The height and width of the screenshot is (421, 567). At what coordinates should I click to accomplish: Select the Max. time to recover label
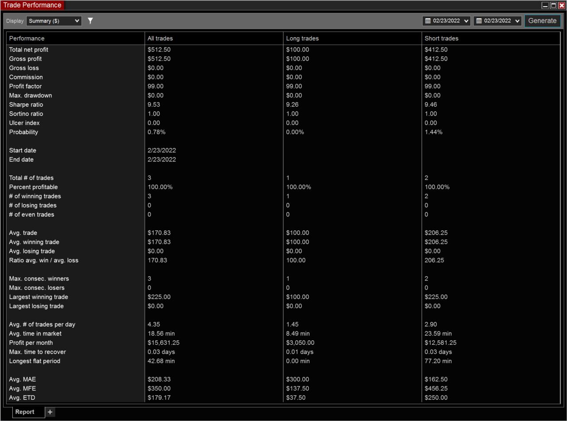38,352
